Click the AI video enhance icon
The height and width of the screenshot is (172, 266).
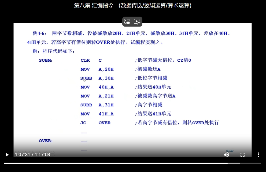coord(137,21)
